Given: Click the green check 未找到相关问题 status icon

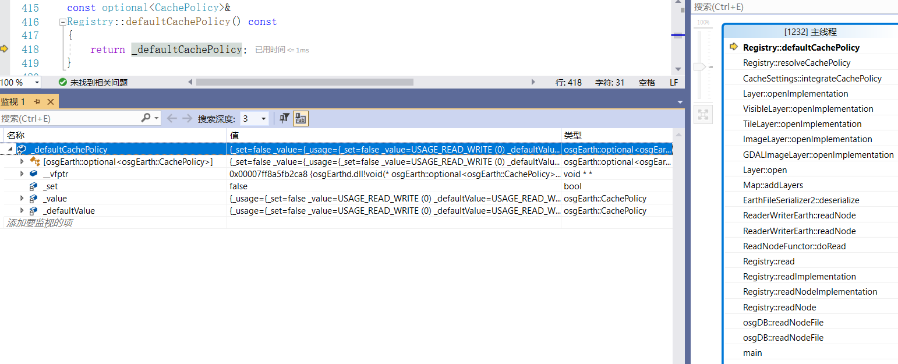Looking at the screenshot, I should click(63, 83).
